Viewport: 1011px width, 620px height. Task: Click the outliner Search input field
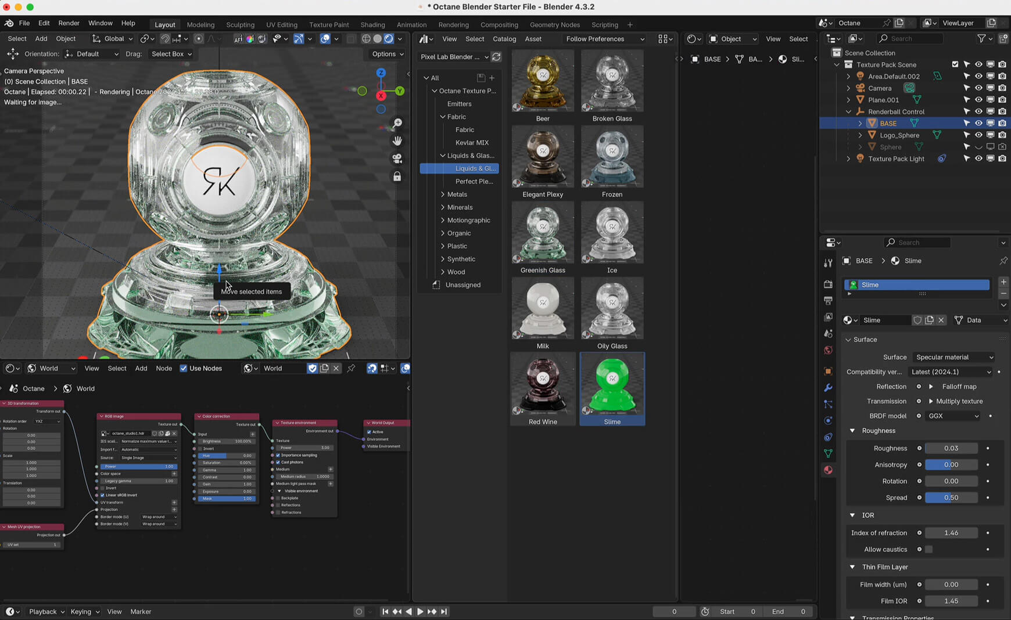click(x=910, y=38)
